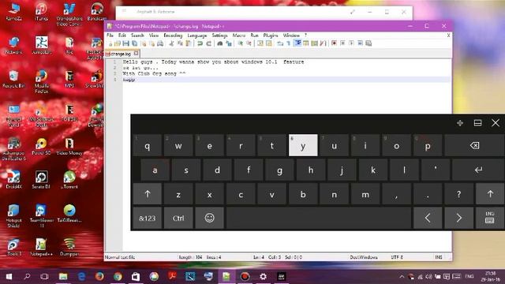Tap the Ctrl key on touch keyboard

178,218
